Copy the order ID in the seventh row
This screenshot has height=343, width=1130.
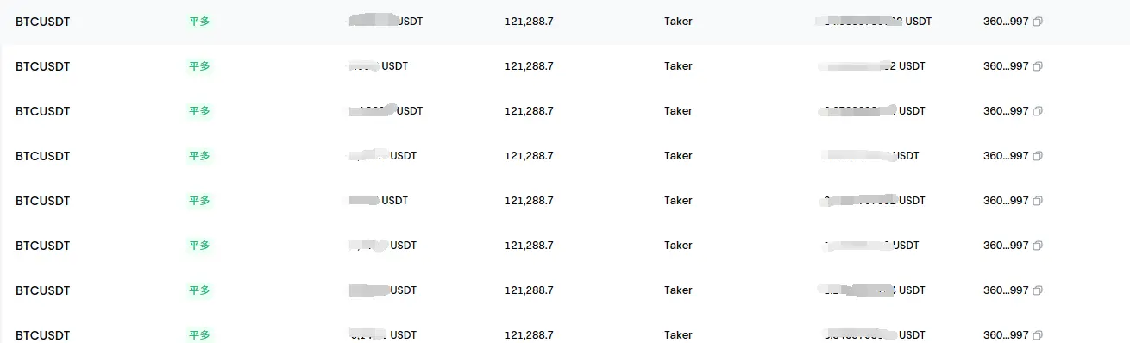[1038, 290]
